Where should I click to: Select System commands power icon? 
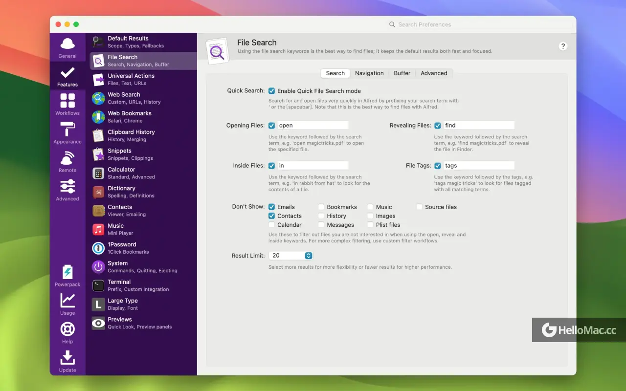(99, 267)
